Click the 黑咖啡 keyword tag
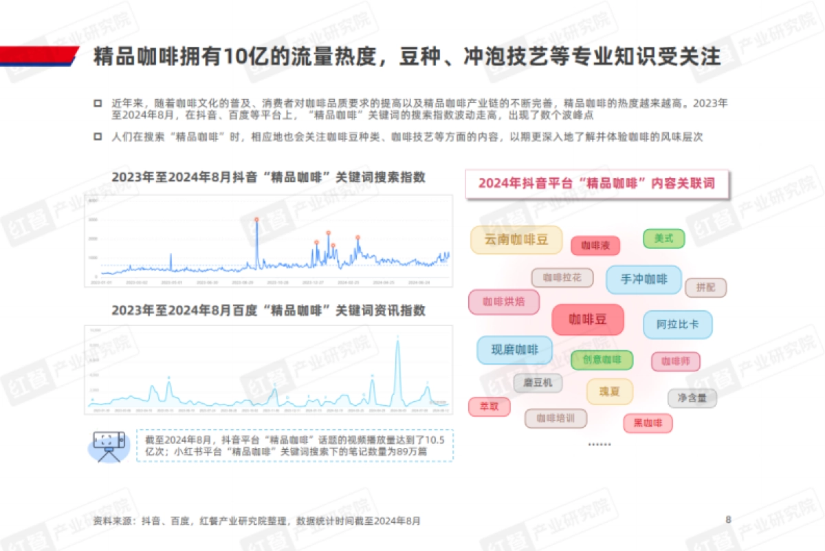 click(x=649, y=423)
